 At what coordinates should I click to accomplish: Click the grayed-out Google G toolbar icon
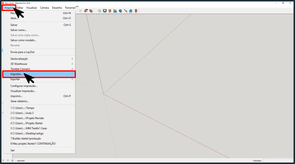[x=100, y=11]
